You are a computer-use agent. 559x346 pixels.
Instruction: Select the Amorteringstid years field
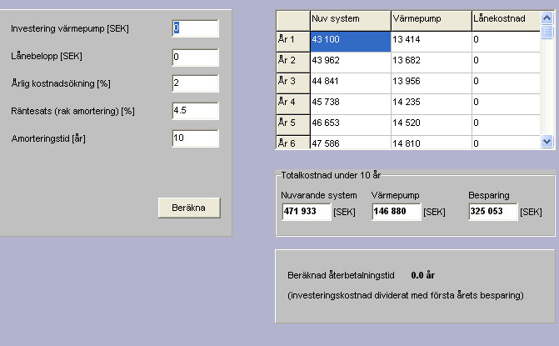(x=194, y=138)
